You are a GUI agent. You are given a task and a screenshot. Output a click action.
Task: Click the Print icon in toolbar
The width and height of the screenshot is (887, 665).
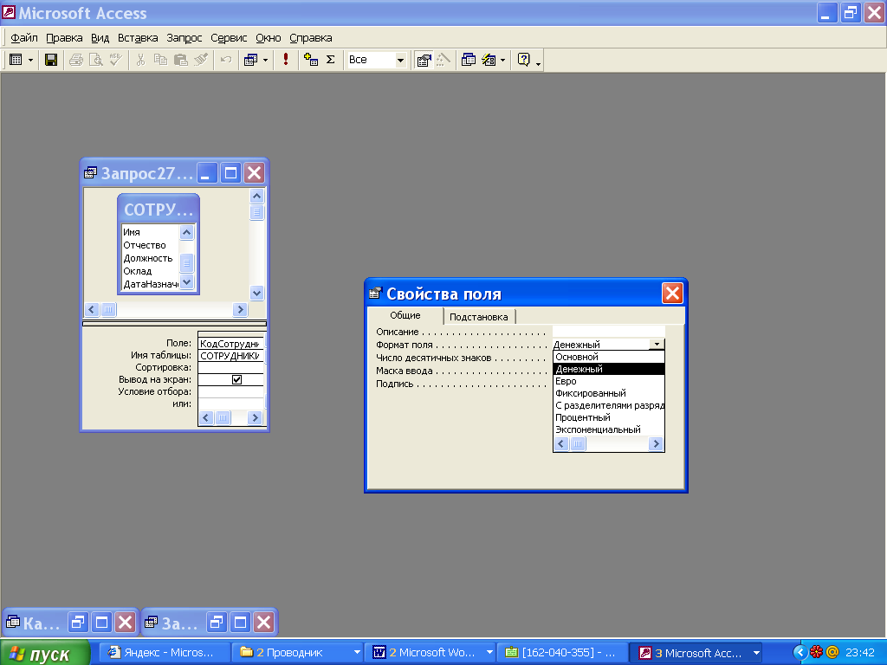(x=76, y=60)
